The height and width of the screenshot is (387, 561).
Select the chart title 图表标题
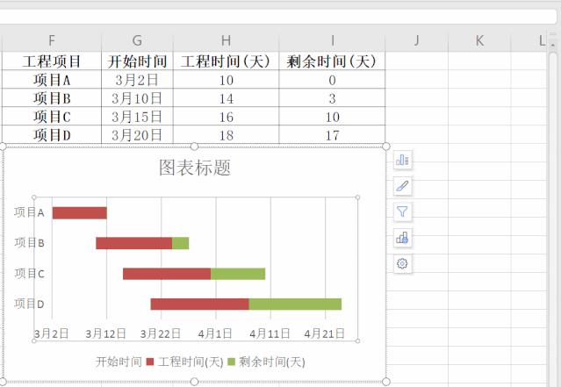[x=195, y=168]
